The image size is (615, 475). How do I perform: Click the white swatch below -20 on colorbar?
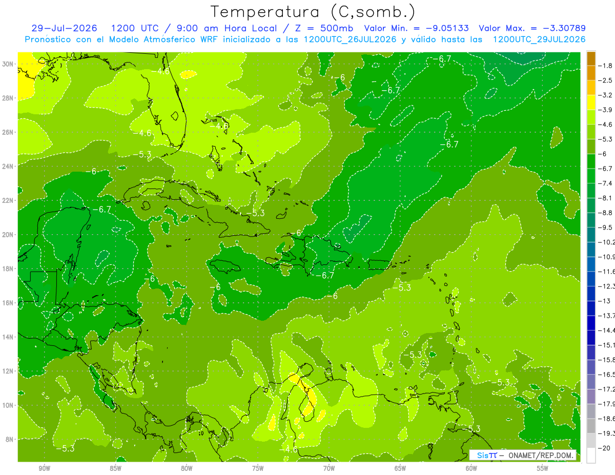pos(591,456)
